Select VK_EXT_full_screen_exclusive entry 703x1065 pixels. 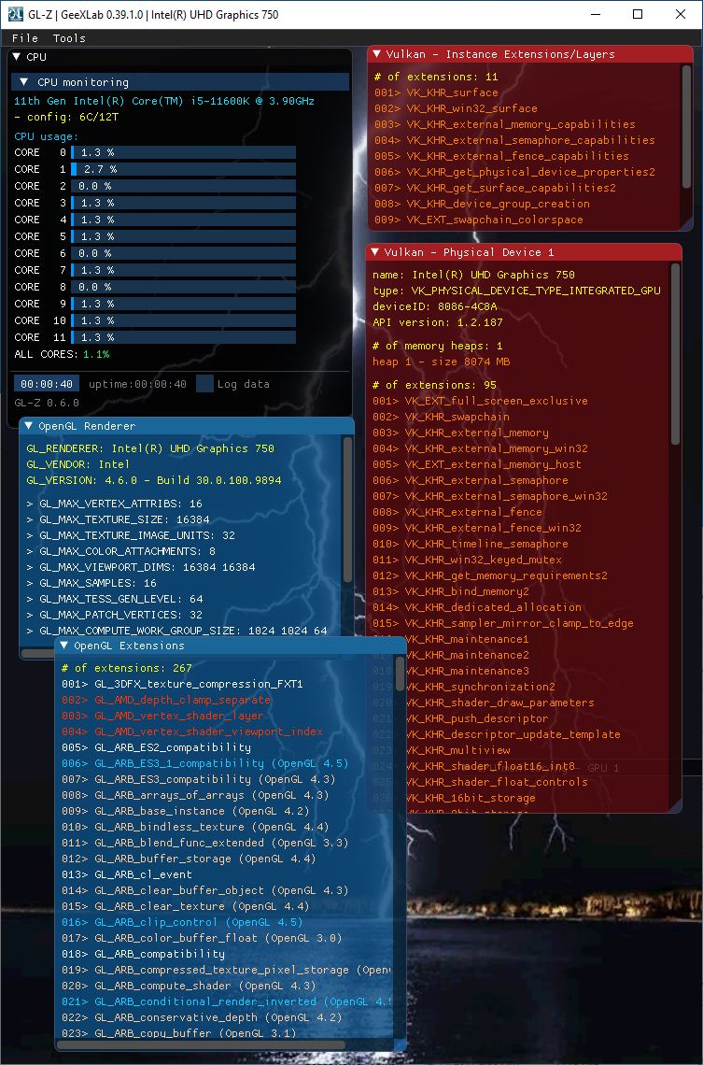click(480, 401)
